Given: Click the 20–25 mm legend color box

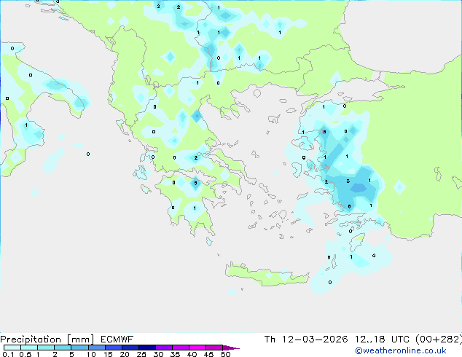Looking at the screenshot, I should coord(130,348).
